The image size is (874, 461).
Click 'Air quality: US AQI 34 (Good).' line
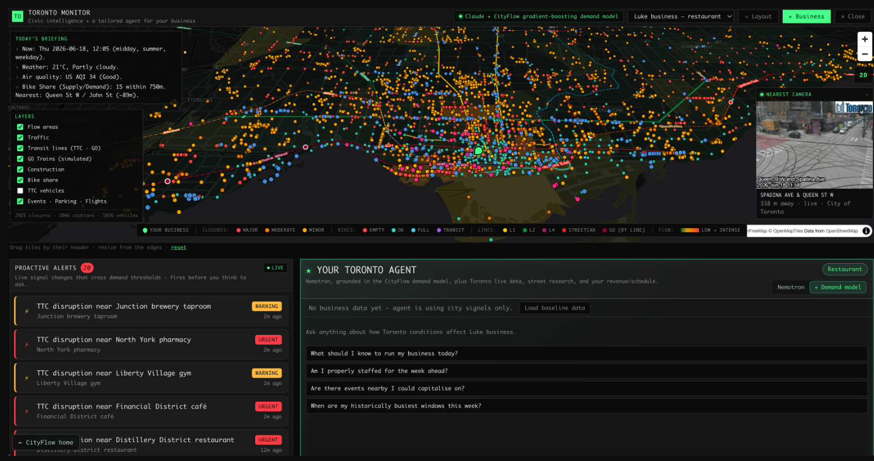(72, 76)
